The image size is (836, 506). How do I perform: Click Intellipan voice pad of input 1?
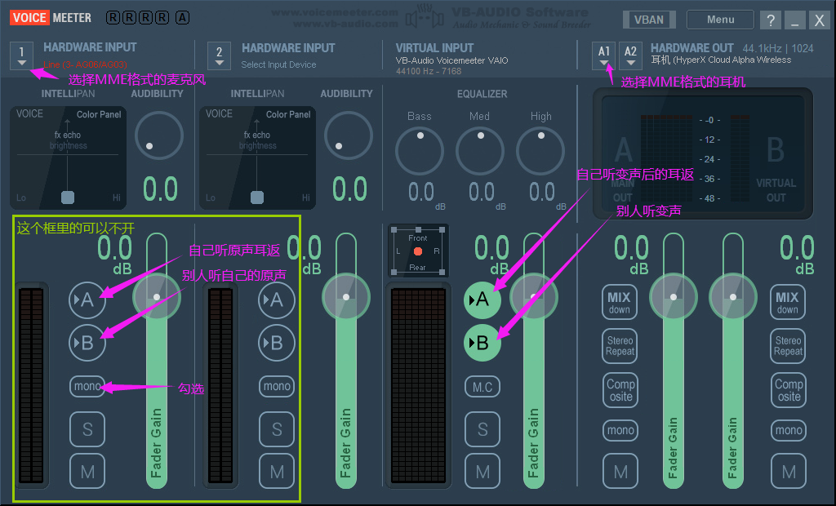click(69, 158)
